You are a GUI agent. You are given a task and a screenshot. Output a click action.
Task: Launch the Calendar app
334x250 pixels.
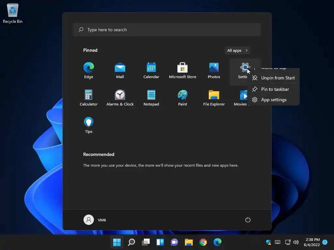click(x=151, y=70)
